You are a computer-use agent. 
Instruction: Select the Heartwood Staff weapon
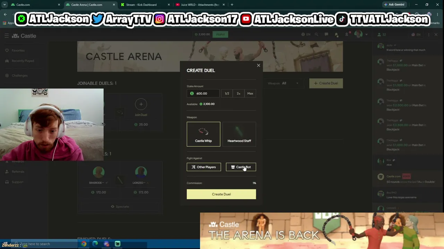(239, 134)
